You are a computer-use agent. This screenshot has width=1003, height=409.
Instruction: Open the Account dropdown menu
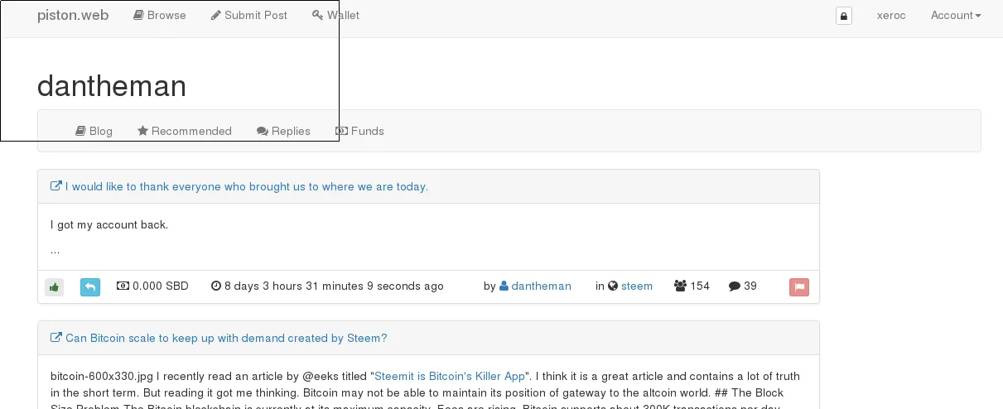[x=956, y=15]
